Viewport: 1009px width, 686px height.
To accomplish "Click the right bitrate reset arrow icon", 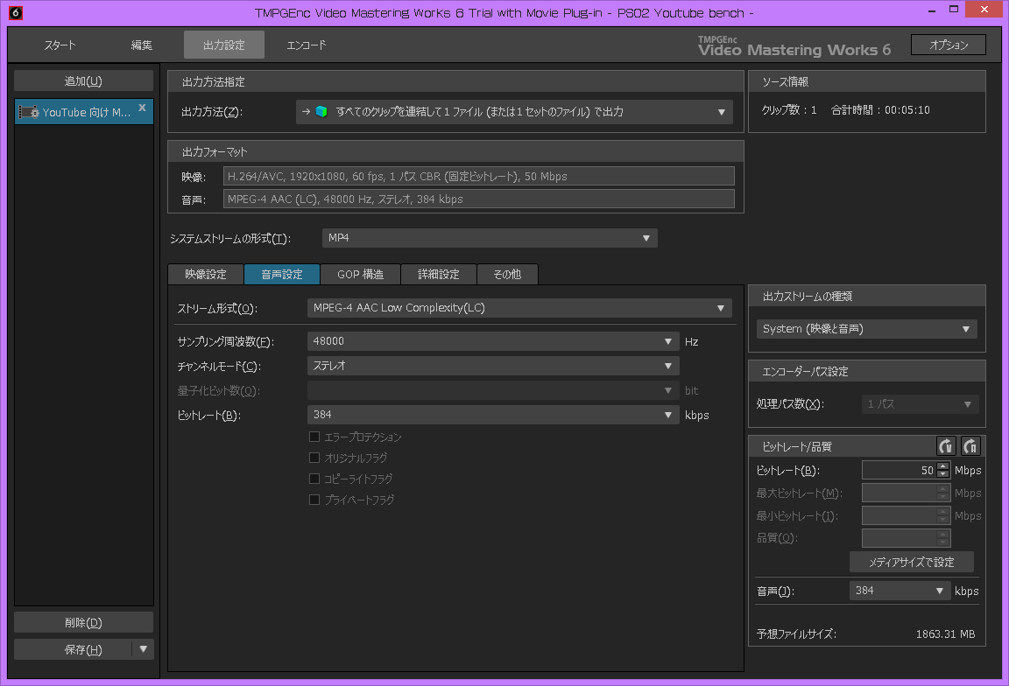I will (970, 445).
